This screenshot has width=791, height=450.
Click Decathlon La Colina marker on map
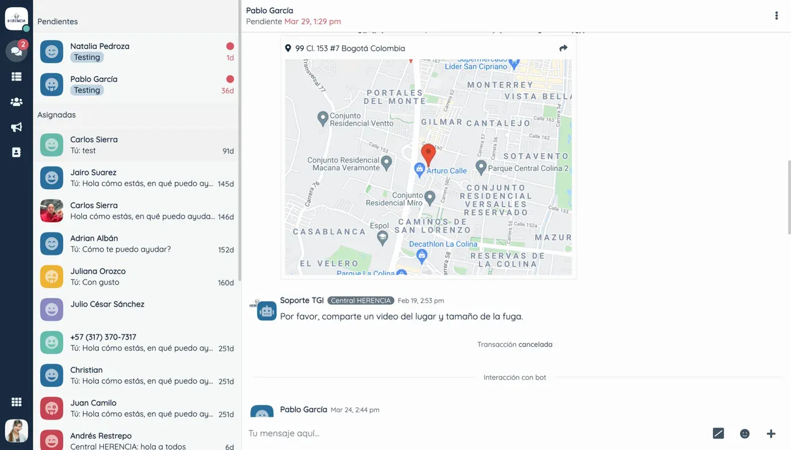click(x=421, y=255)
